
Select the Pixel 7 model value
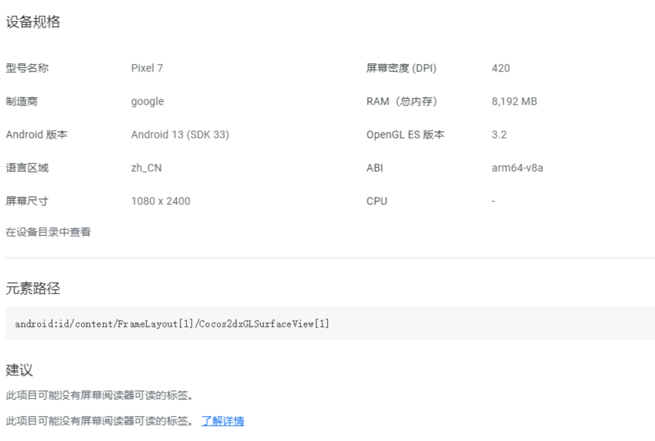click(x=147, y=68)
